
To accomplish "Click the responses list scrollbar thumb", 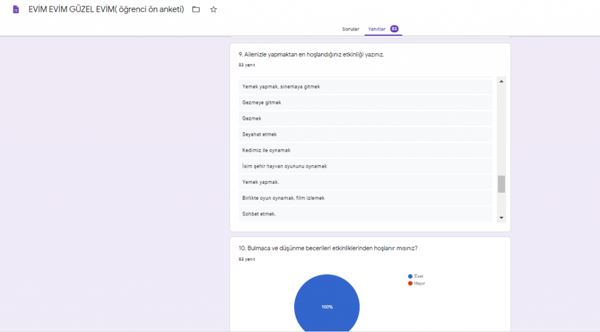I will click(x=501, y=184).
